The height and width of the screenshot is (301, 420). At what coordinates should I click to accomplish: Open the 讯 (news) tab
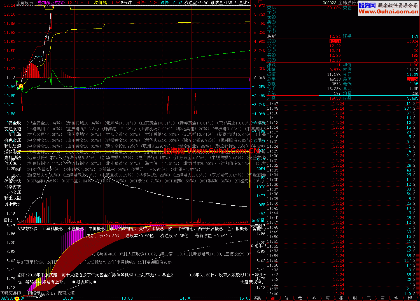coord(368,298)
